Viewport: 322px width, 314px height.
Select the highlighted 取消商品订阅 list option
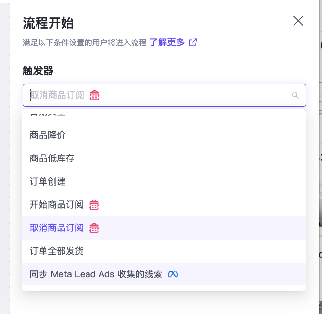(57, 228)
